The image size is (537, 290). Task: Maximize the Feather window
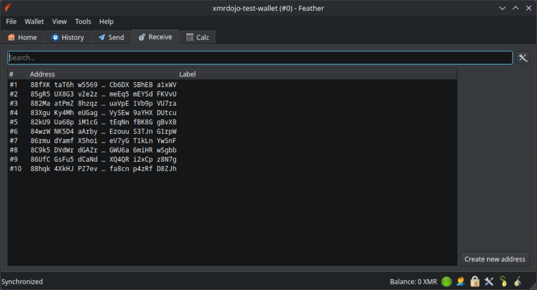pos(516,8)
